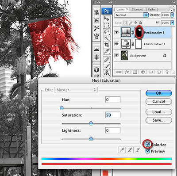
Task: Open the topmost docked panel icon
Action: point(96,12)
